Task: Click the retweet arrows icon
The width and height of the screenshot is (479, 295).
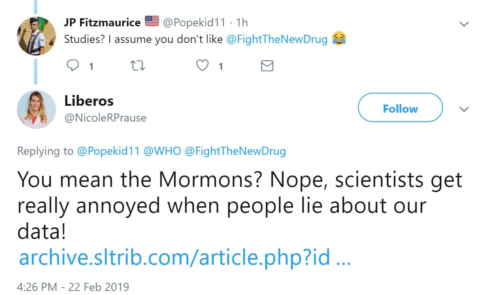Action: [x=138, y=66]
